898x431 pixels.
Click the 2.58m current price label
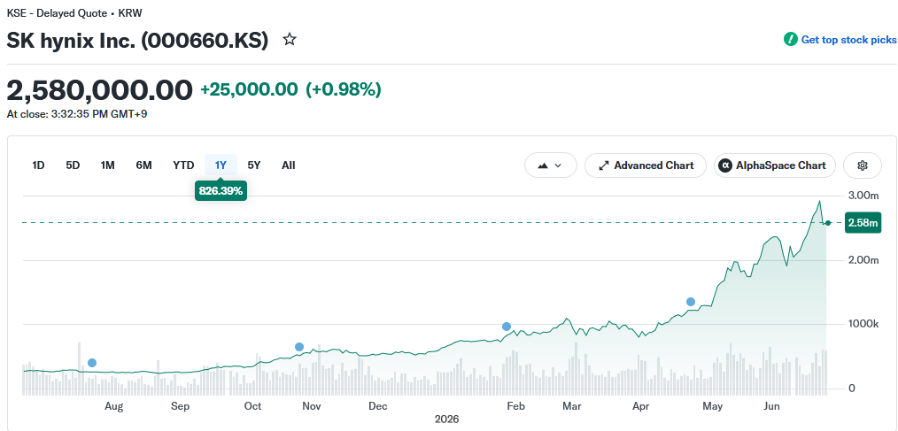863,223
